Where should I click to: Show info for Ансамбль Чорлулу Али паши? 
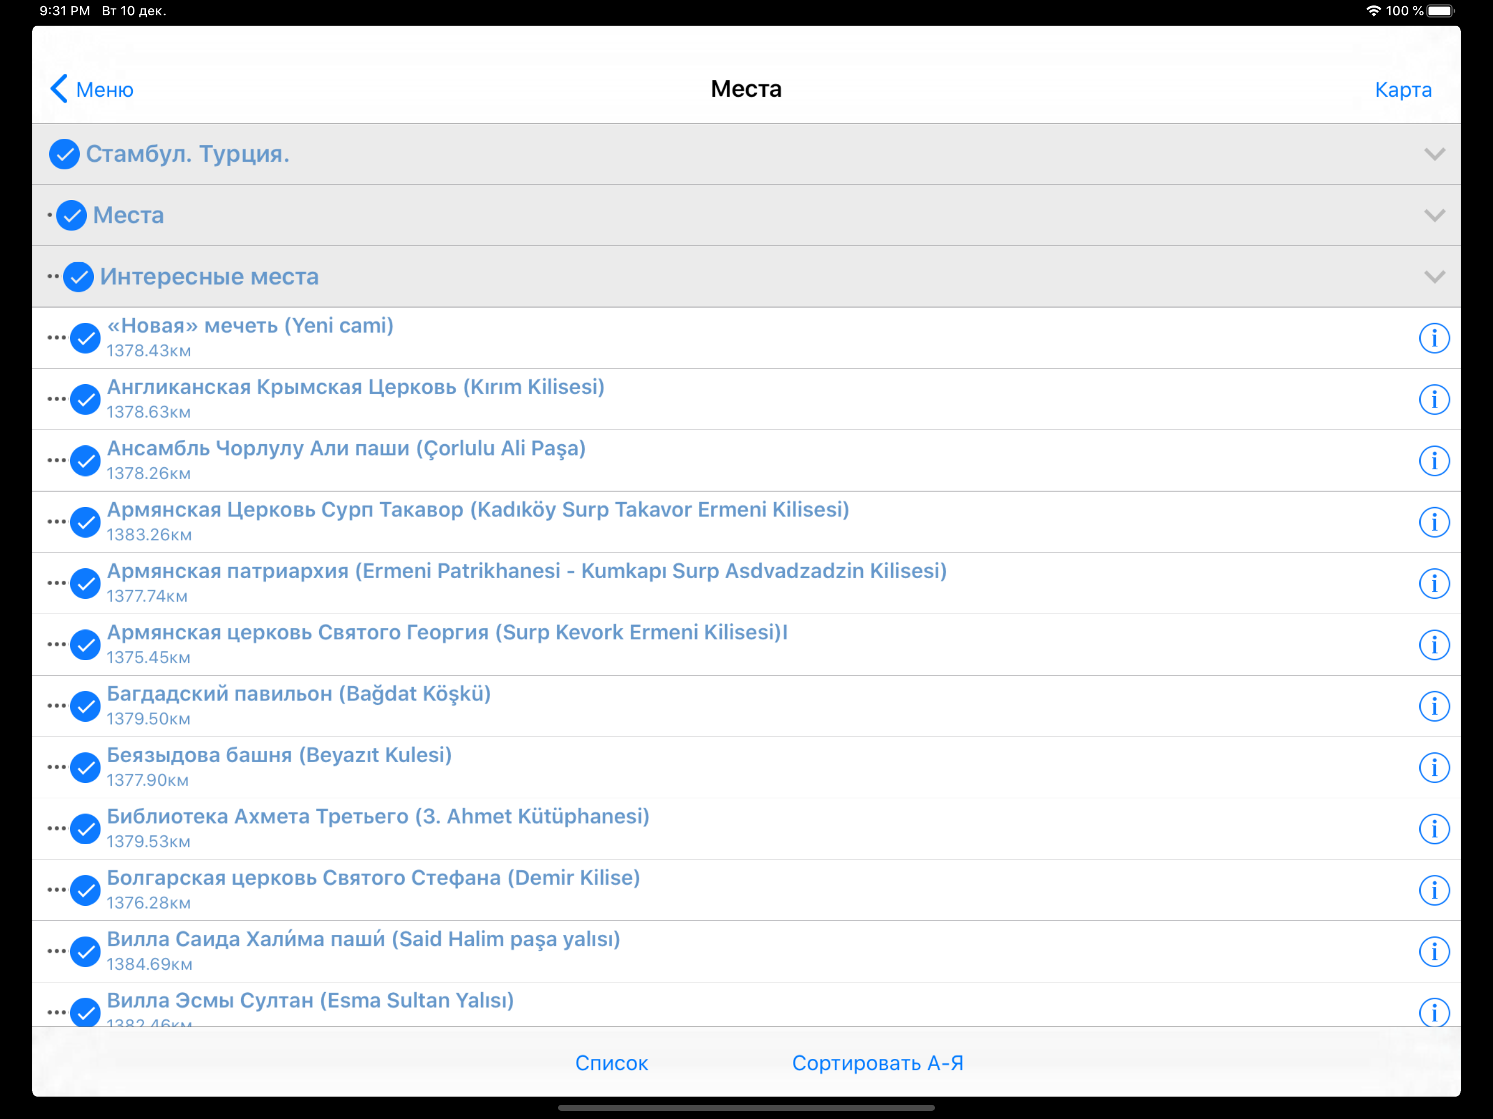tap(1433, 461)
